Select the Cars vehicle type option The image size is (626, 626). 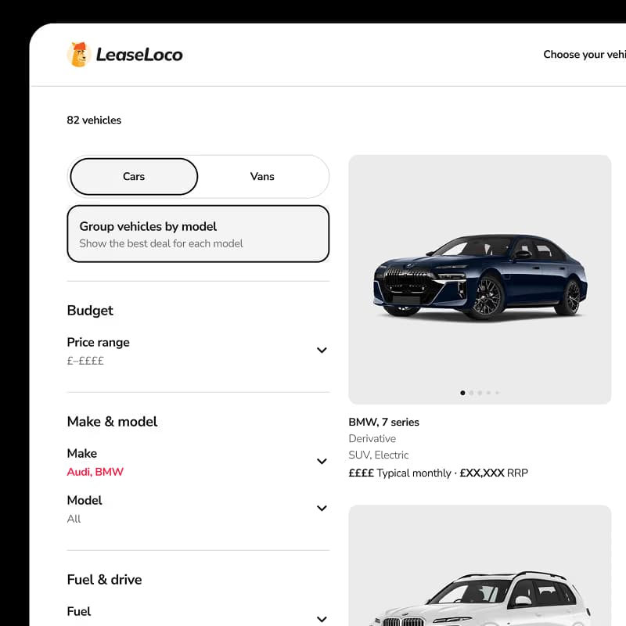[x=133, y=177]
